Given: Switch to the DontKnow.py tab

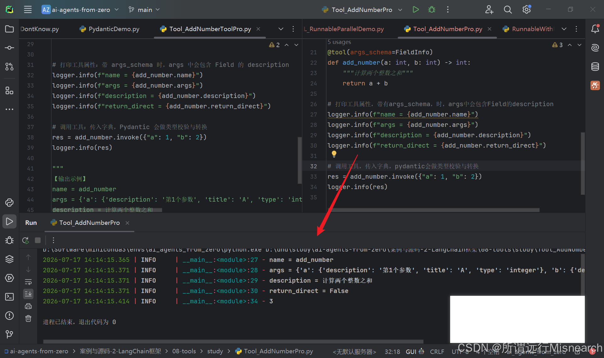Looking at the screenshot, I should (x=40, y=29).
